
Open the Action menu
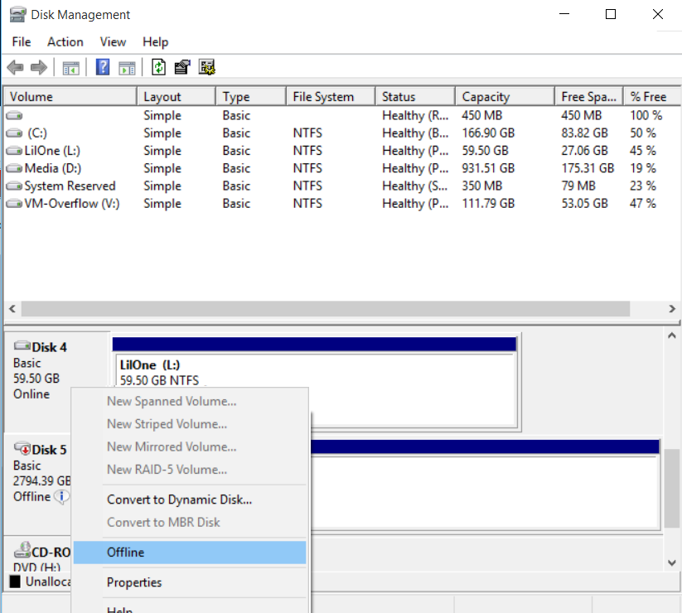65,41
